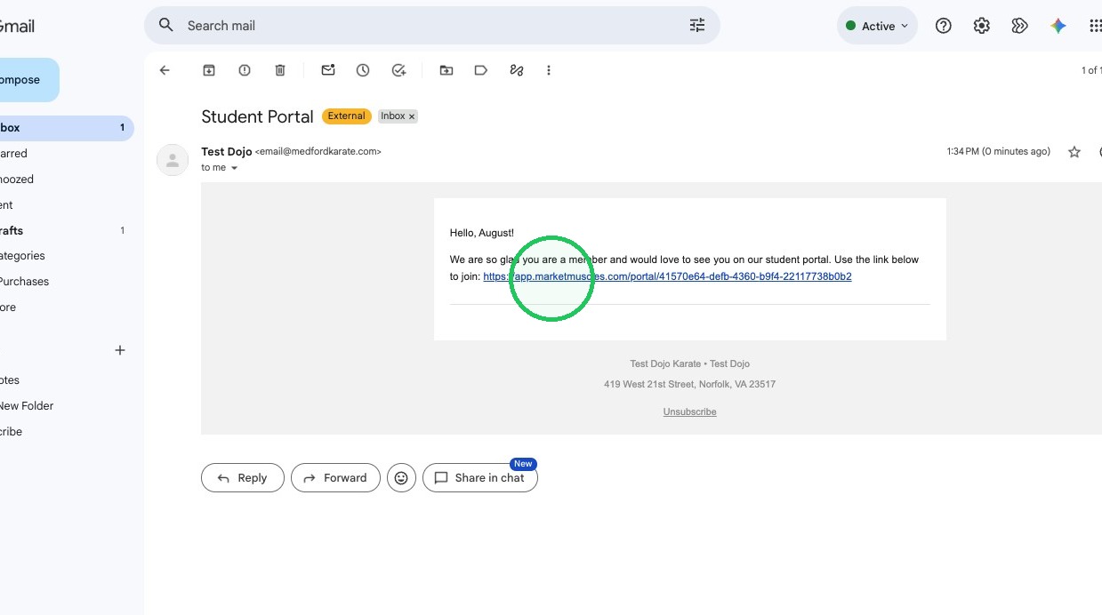The width and height of the screenshot is (1102, 615).
Task: Open Gmail Settings gear
Action: pyautogui.click(x=982, y=26)
